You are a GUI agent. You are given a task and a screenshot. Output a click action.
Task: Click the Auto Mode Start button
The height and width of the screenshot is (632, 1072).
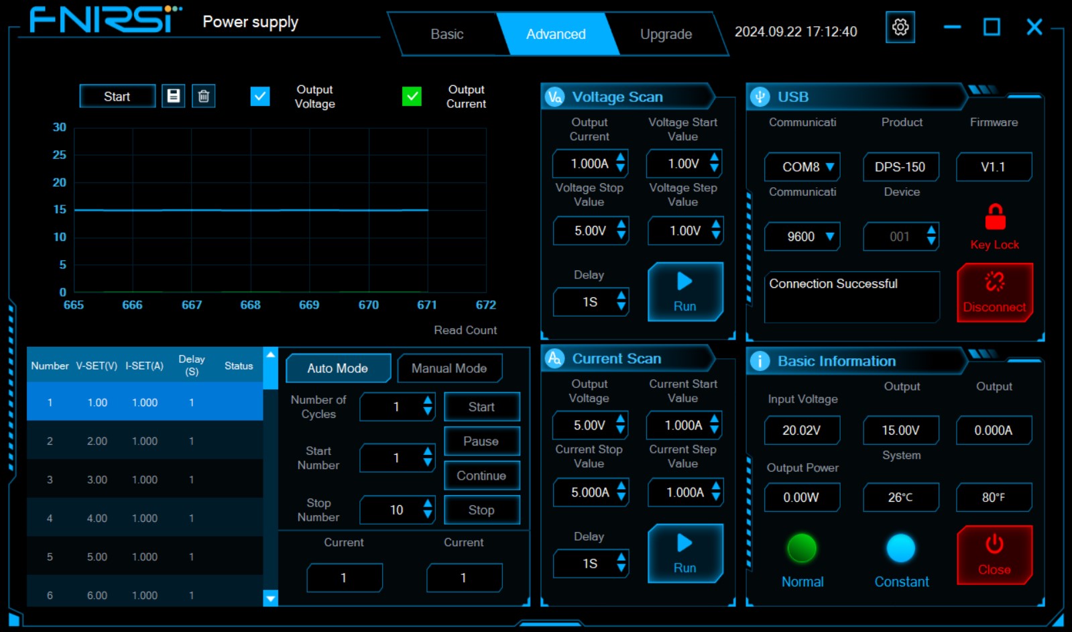(x=482, y=407)
